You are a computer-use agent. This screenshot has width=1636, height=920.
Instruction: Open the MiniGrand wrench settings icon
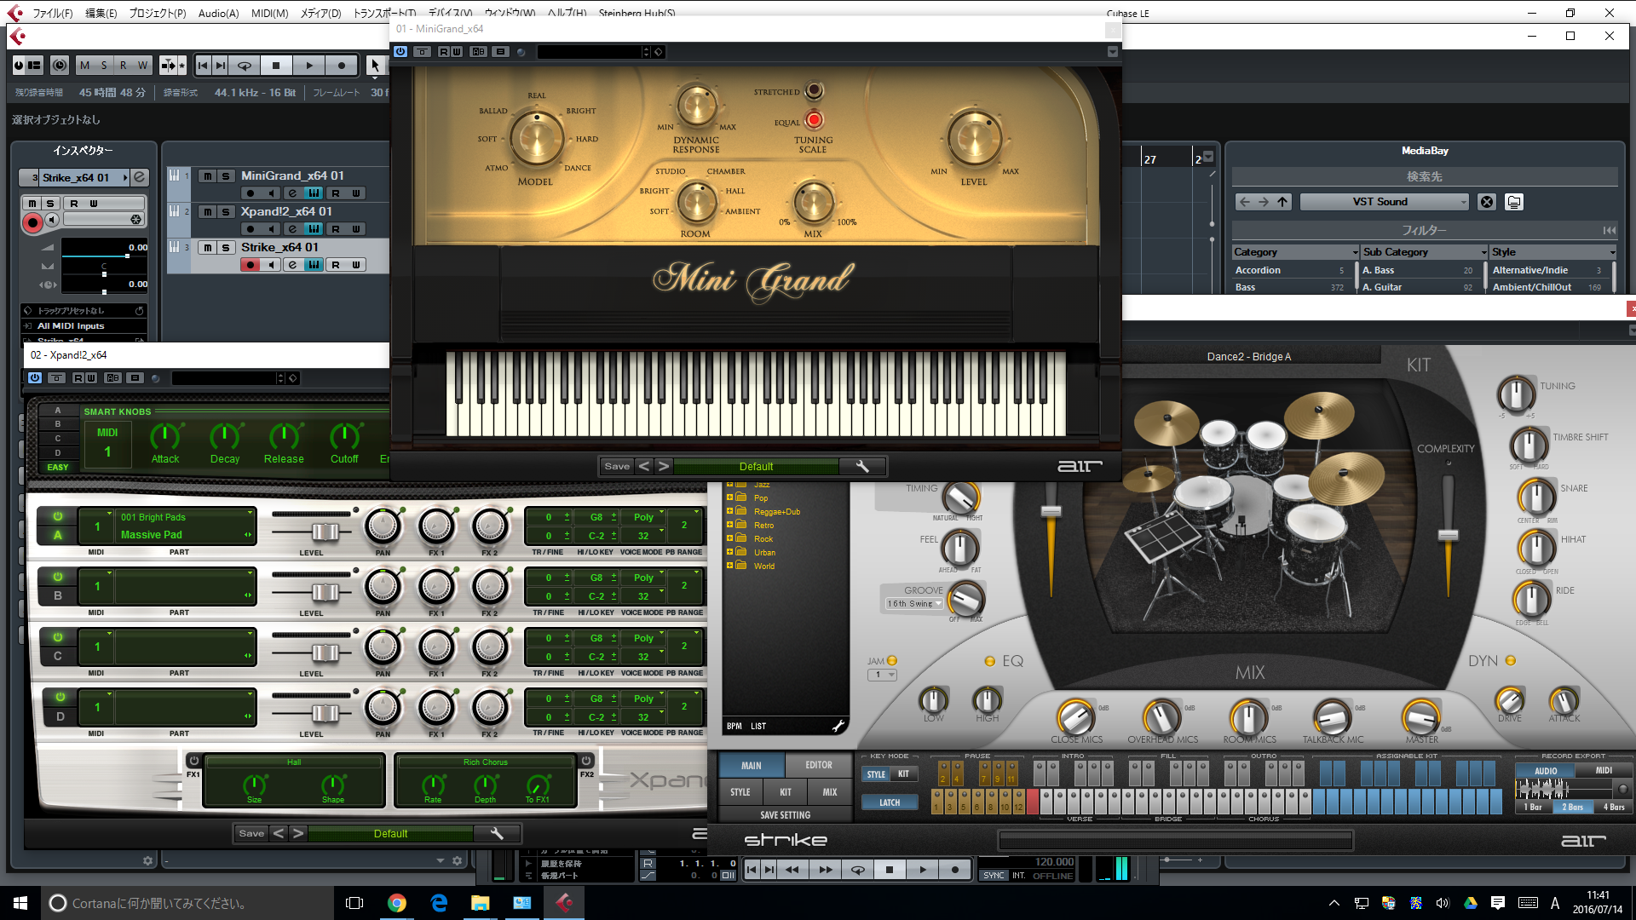(862, 466)
